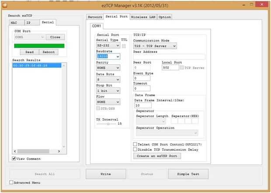This screenshot has height=193, width=271.
Task: Close the ezTCP Manager window
Action: point(262,4)
